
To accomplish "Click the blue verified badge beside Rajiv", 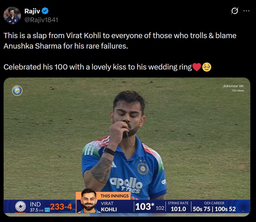I will pos(45,11).
